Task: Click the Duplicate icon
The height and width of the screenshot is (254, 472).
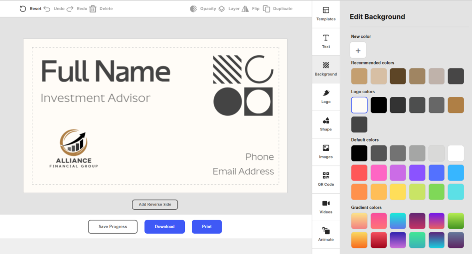Action: point(266,9)
